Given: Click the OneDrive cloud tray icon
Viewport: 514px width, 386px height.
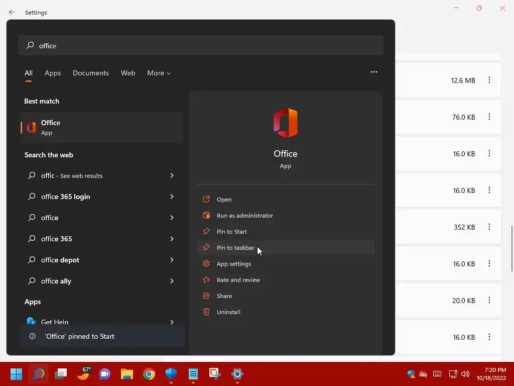Looking at the screenshot, I should pyautogui.click(x=423, y=374).
